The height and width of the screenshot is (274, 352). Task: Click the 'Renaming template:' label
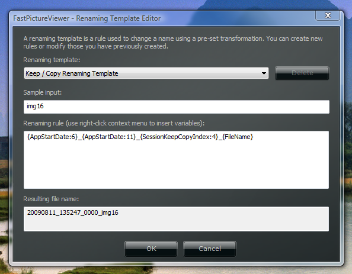tap(52, 60)
